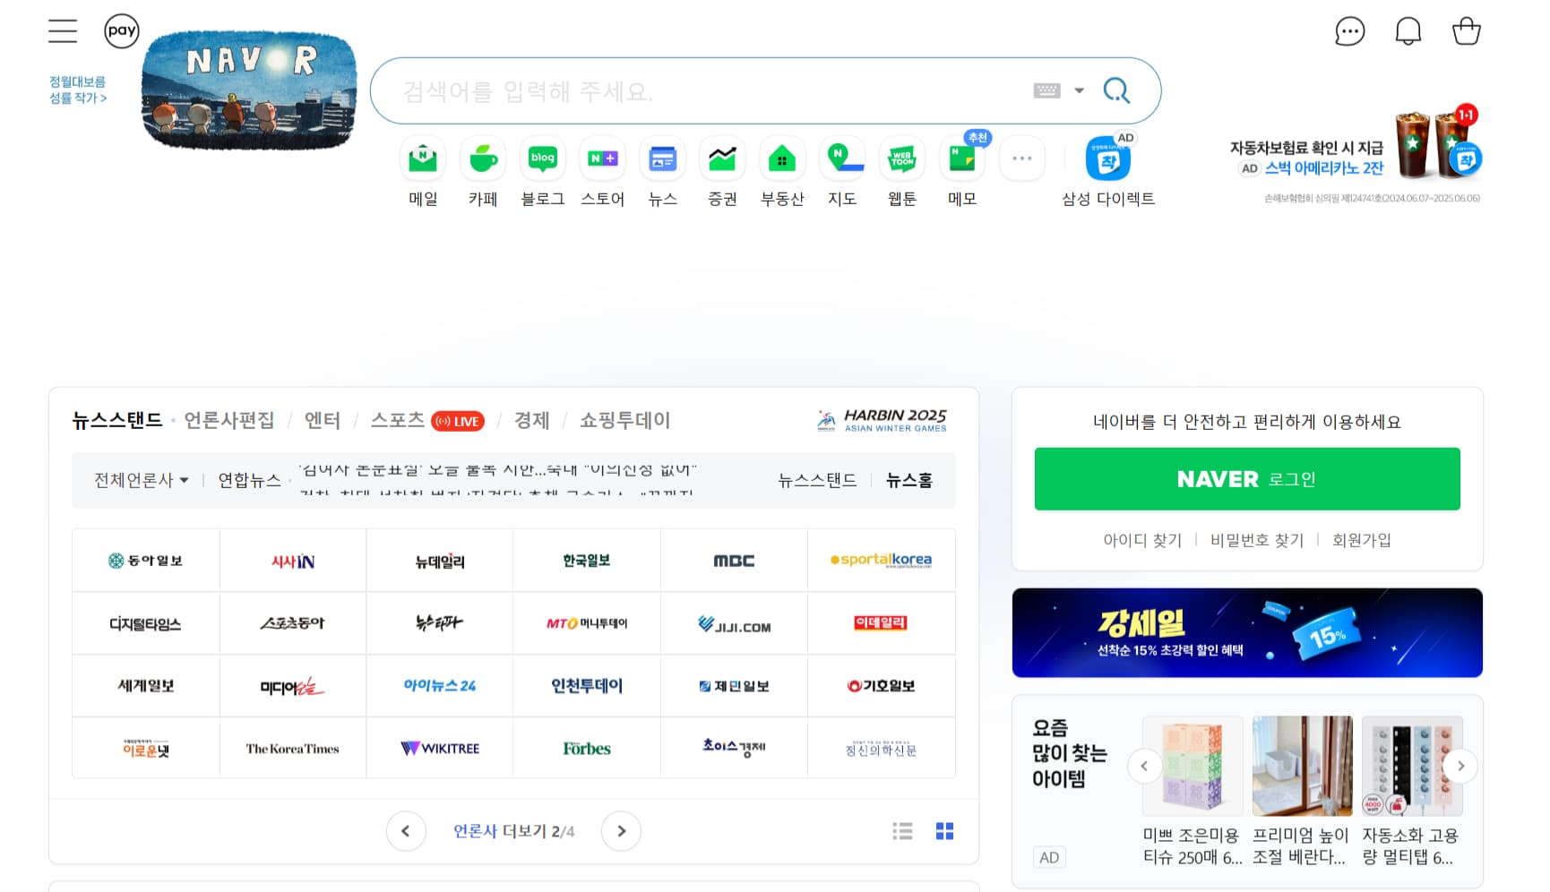Select the 쇼핑투데이 tab

(625, 420)
